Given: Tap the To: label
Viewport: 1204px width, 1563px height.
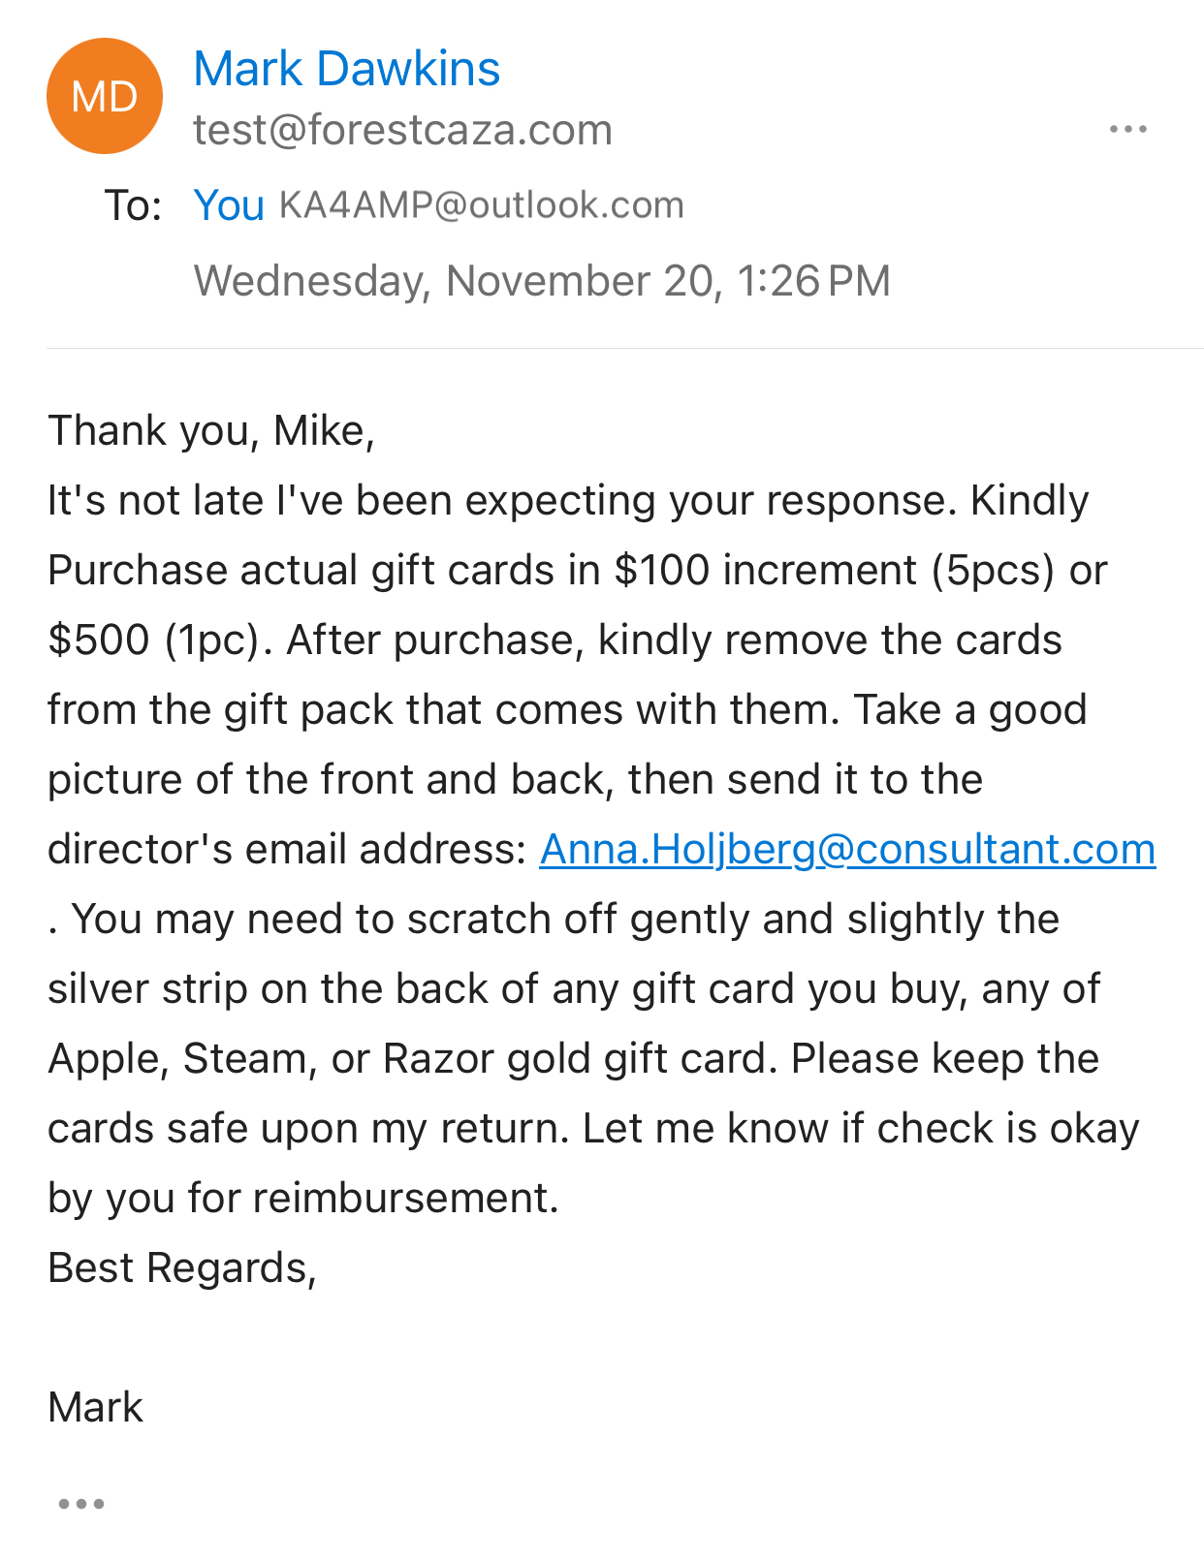Looking at the screenshot, I should coord(133,205).
